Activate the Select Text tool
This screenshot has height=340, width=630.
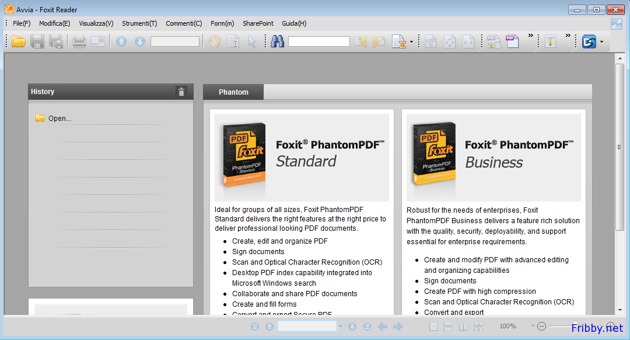pyautogui.click(x=233, y=41)
